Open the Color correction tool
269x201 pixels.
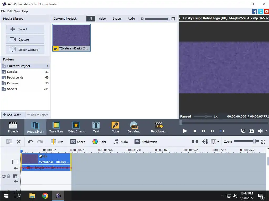pos(99,142)
